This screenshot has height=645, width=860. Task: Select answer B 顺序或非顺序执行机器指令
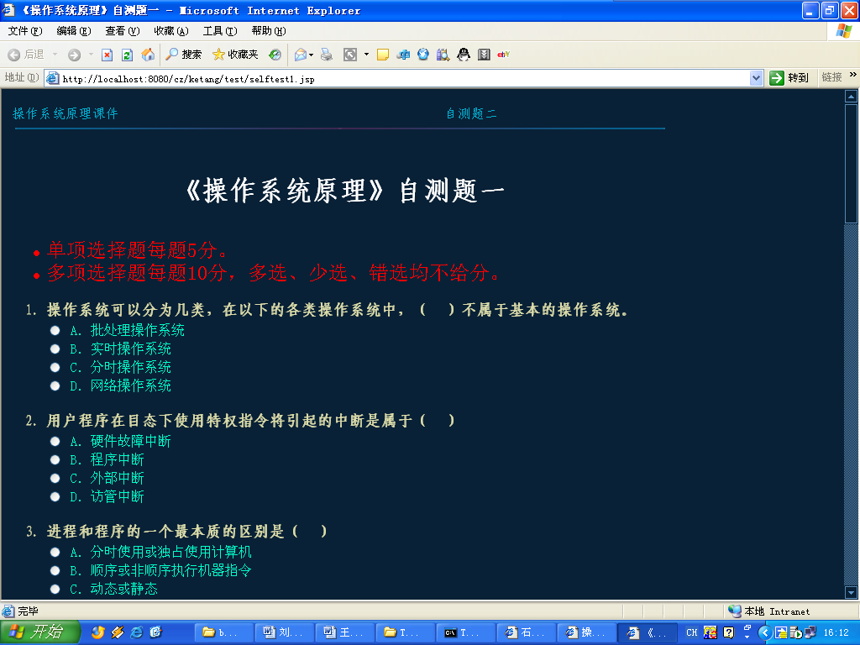(x=55, y=570)
